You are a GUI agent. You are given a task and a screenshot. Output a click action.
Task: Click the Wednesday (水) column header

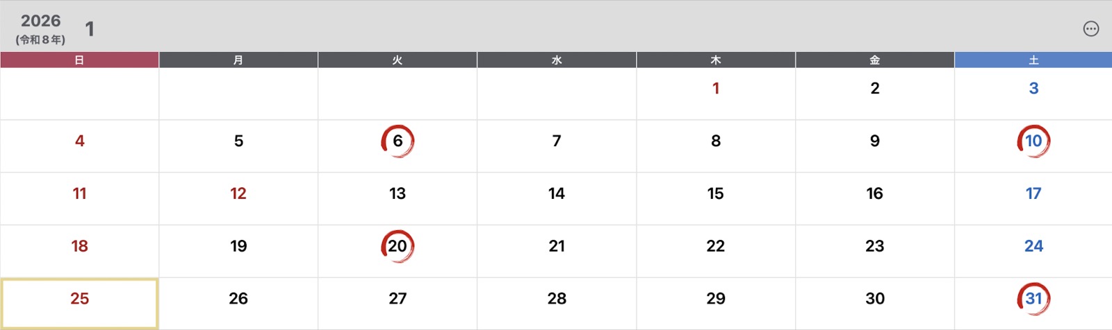coord(557,60)
